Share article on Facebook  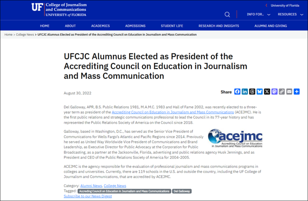click(237, 92)
